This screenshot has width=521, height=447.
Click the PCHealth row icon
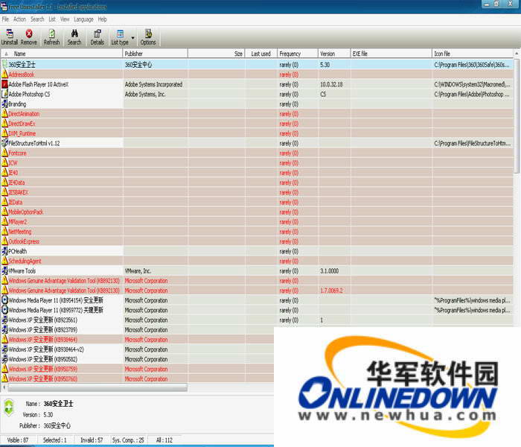click(4, 251)
